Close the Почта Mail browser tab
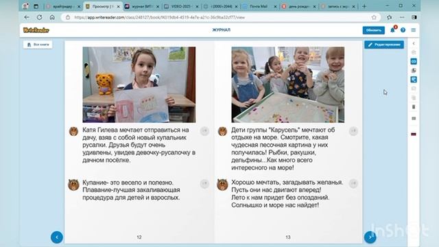 point(275,6)
